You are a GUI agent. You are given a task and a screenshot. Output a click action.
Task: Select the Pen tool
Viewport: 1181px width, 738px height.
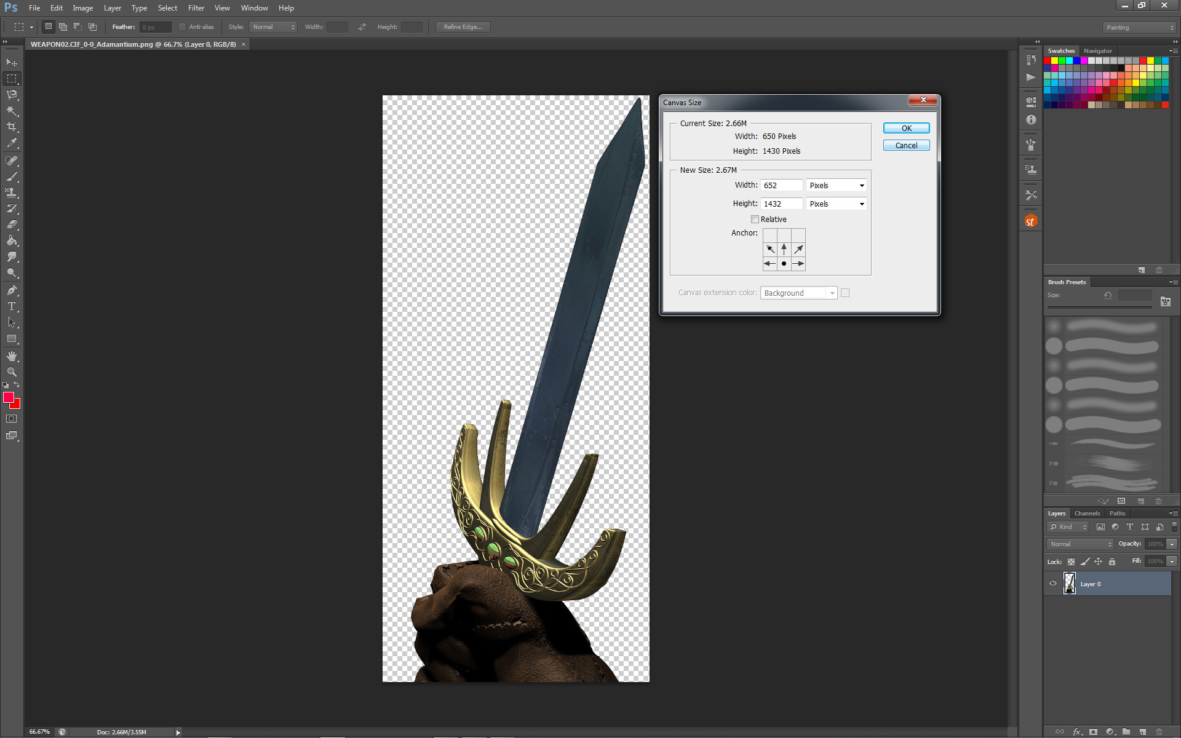point(12,290)
